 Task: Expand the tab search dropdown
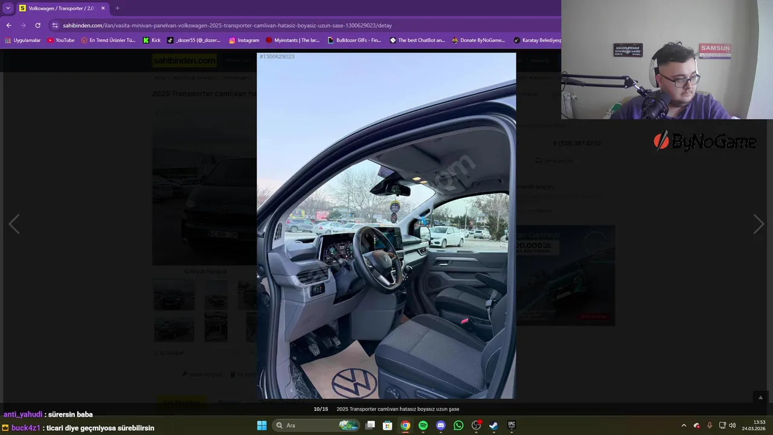point(8,8)
